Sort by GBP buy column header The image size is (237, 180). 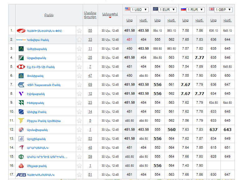pos(213,20)
